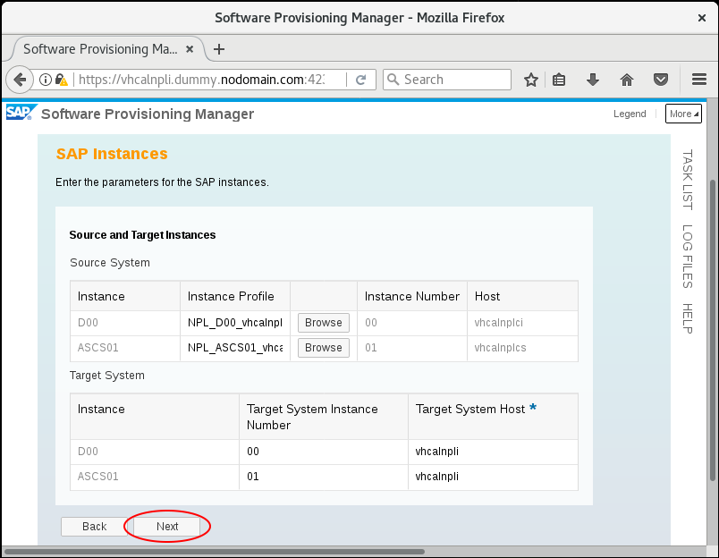Screen dimensions: 719x558
Task: Click the vertical page scrollbar
Action: 713,330
